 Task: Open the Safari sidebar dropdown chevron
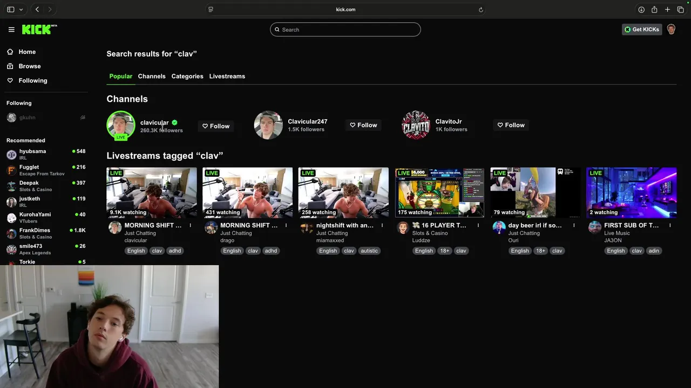pos(21,9)
